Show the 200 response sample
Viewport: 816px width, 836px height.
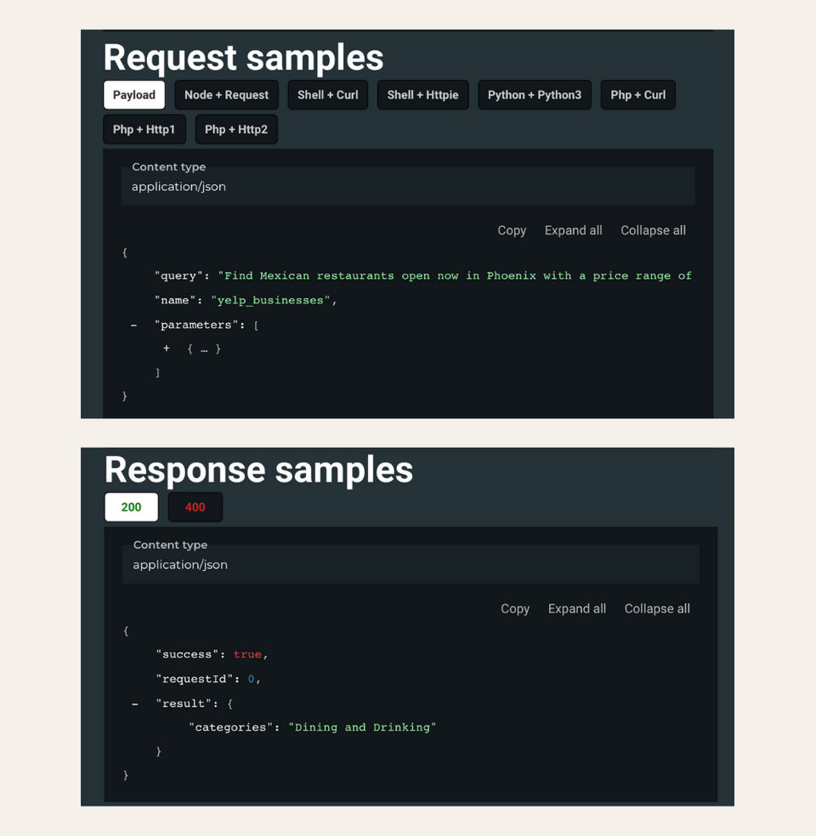tap(131, 507)
